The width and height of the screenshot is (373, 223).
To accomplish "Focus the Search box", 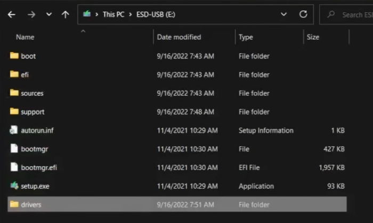I will [347, 15].
